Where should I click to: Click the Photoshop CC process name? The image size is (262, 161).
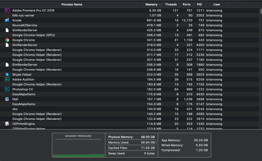23,89
